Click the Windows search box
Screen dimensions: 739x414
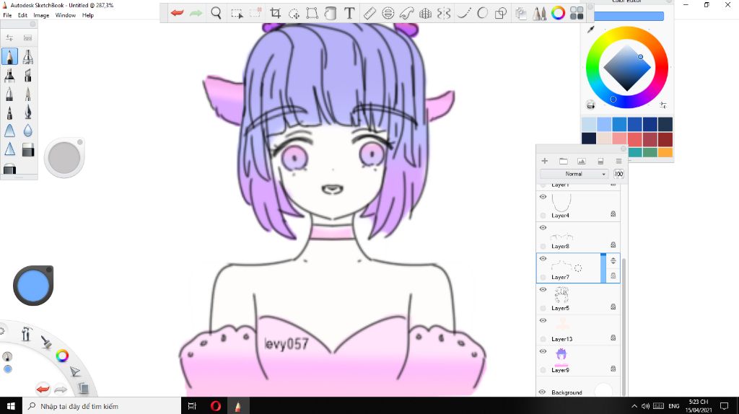[x=101, y=406]
